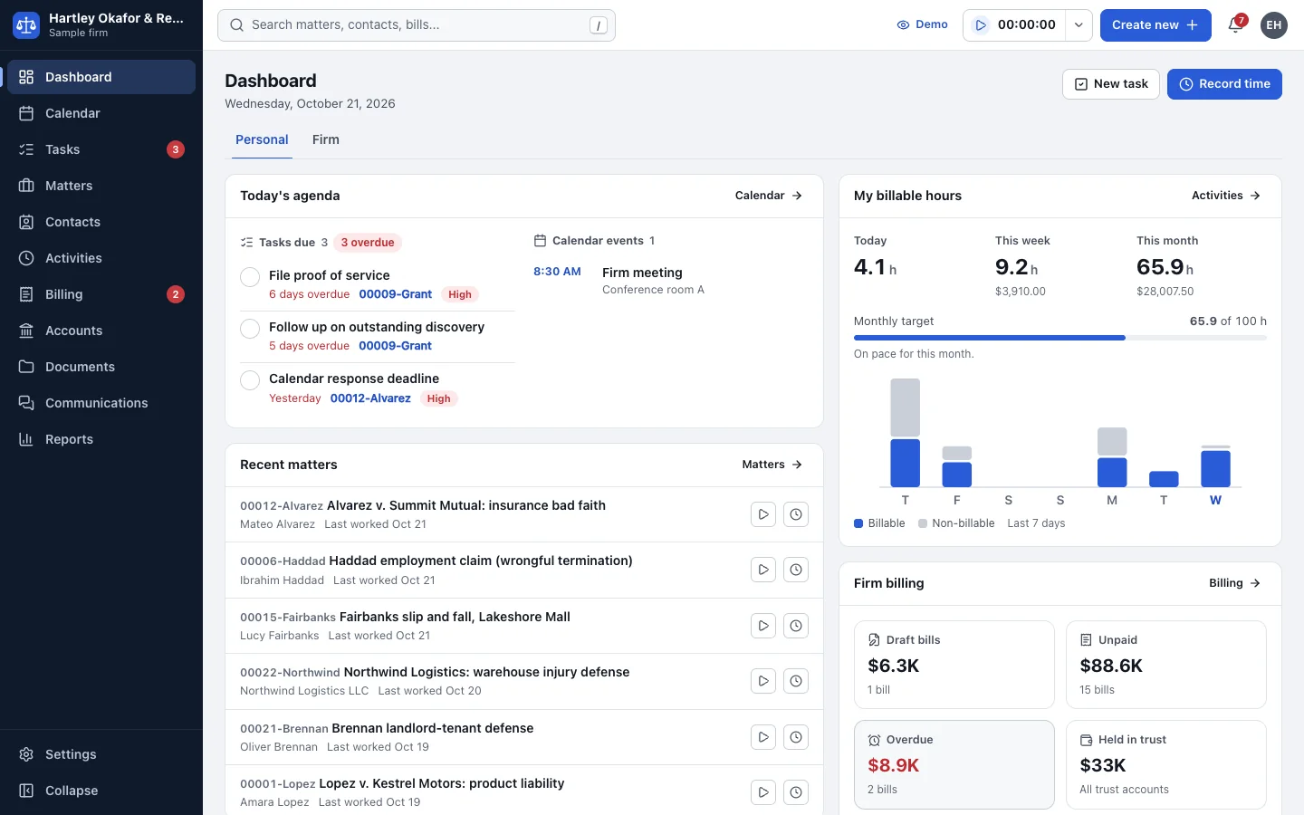Image resolution: width=1304 pixels, height=815 pixels.
Task: Mark Follow up on outstanding discovery complete
Action: [250, 329]
